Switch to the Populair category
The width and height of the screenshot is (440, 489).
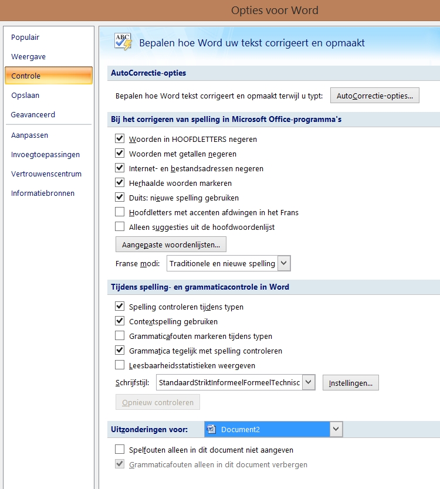click(25, 38)
